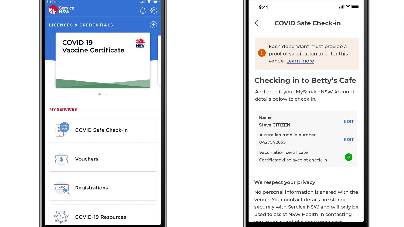Tap the Registrations magnifier plate icon
404x227 pixels.
pos(62,188)
